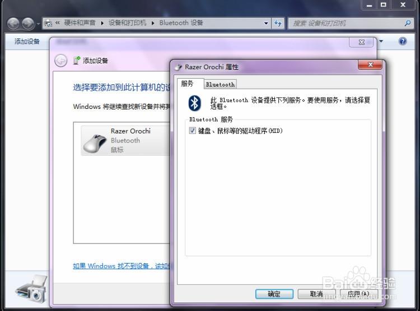Click the Razer Orochi mouse device icon
This screenshot has height=311, width=420.
tap(95, 143)
